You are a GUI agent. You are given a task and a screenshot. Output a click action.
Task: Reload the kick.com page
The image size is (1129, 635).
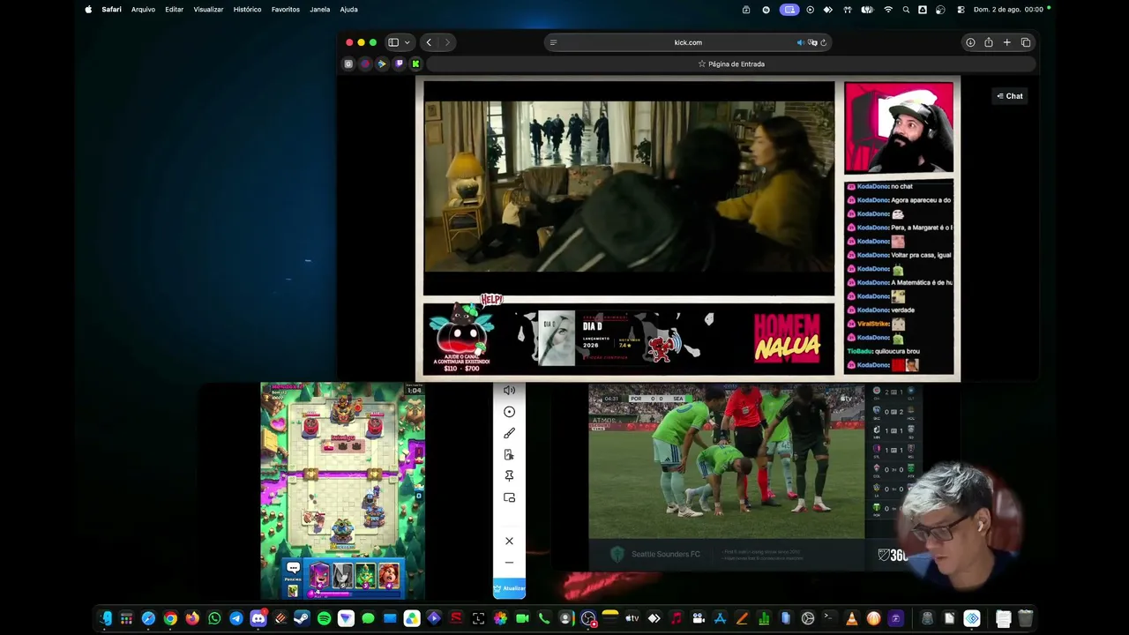point(823,42)
